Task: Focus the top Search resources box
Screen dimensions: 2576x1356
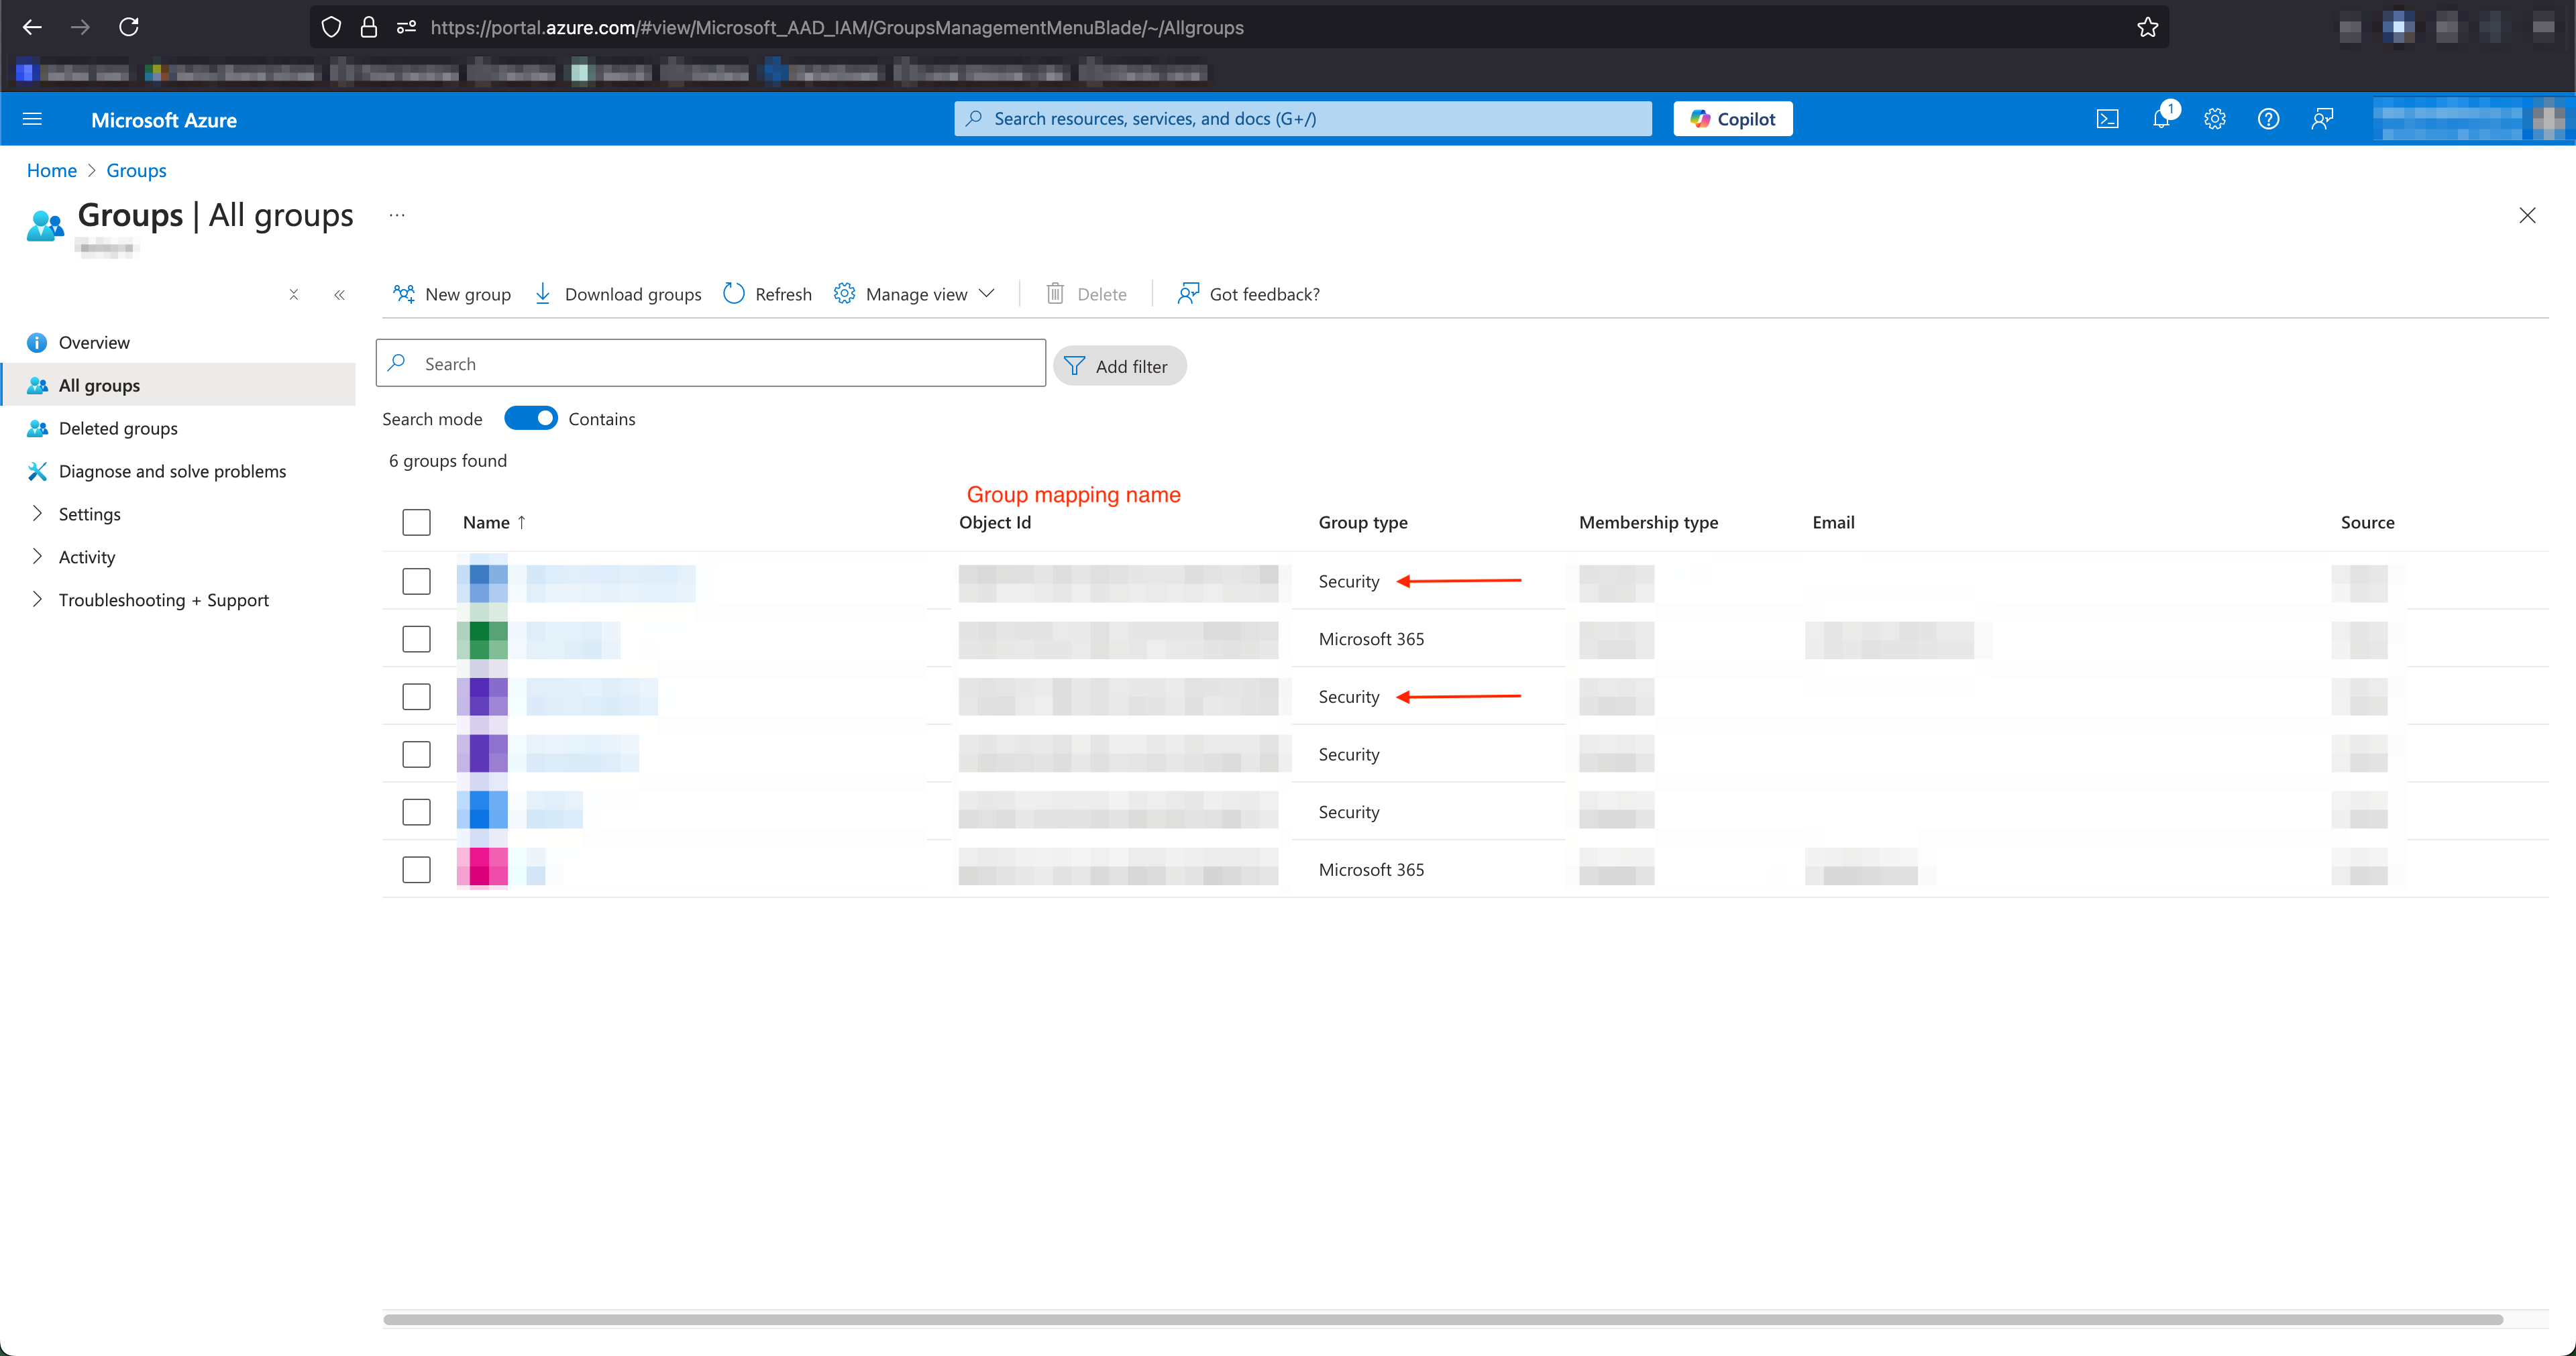Action: pyautogui.click(x=1302, y=119)
